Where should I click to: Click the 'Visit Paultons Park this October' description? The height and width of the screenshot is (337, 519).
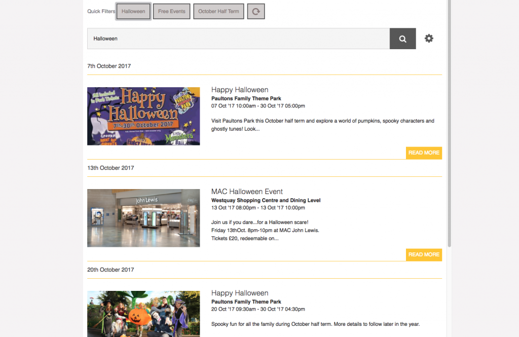coord(323,125)
